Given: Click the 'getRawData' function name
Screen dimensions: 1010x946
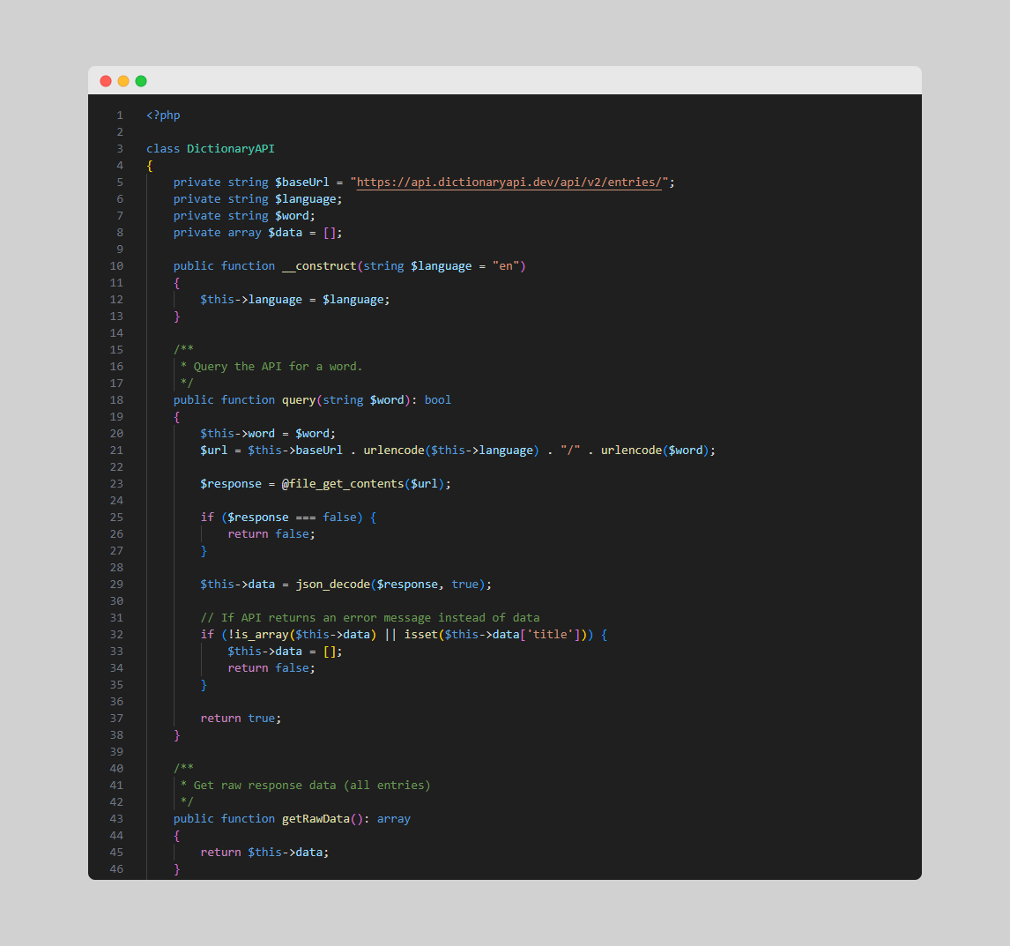Looking at the screenshot, I should coord(316,819).
